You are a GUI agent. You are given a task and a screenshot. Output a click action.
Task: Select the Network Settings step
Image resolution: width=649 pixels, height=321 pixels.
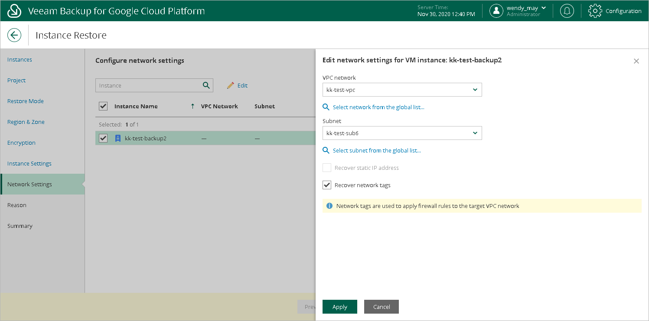tap(42, 184)
